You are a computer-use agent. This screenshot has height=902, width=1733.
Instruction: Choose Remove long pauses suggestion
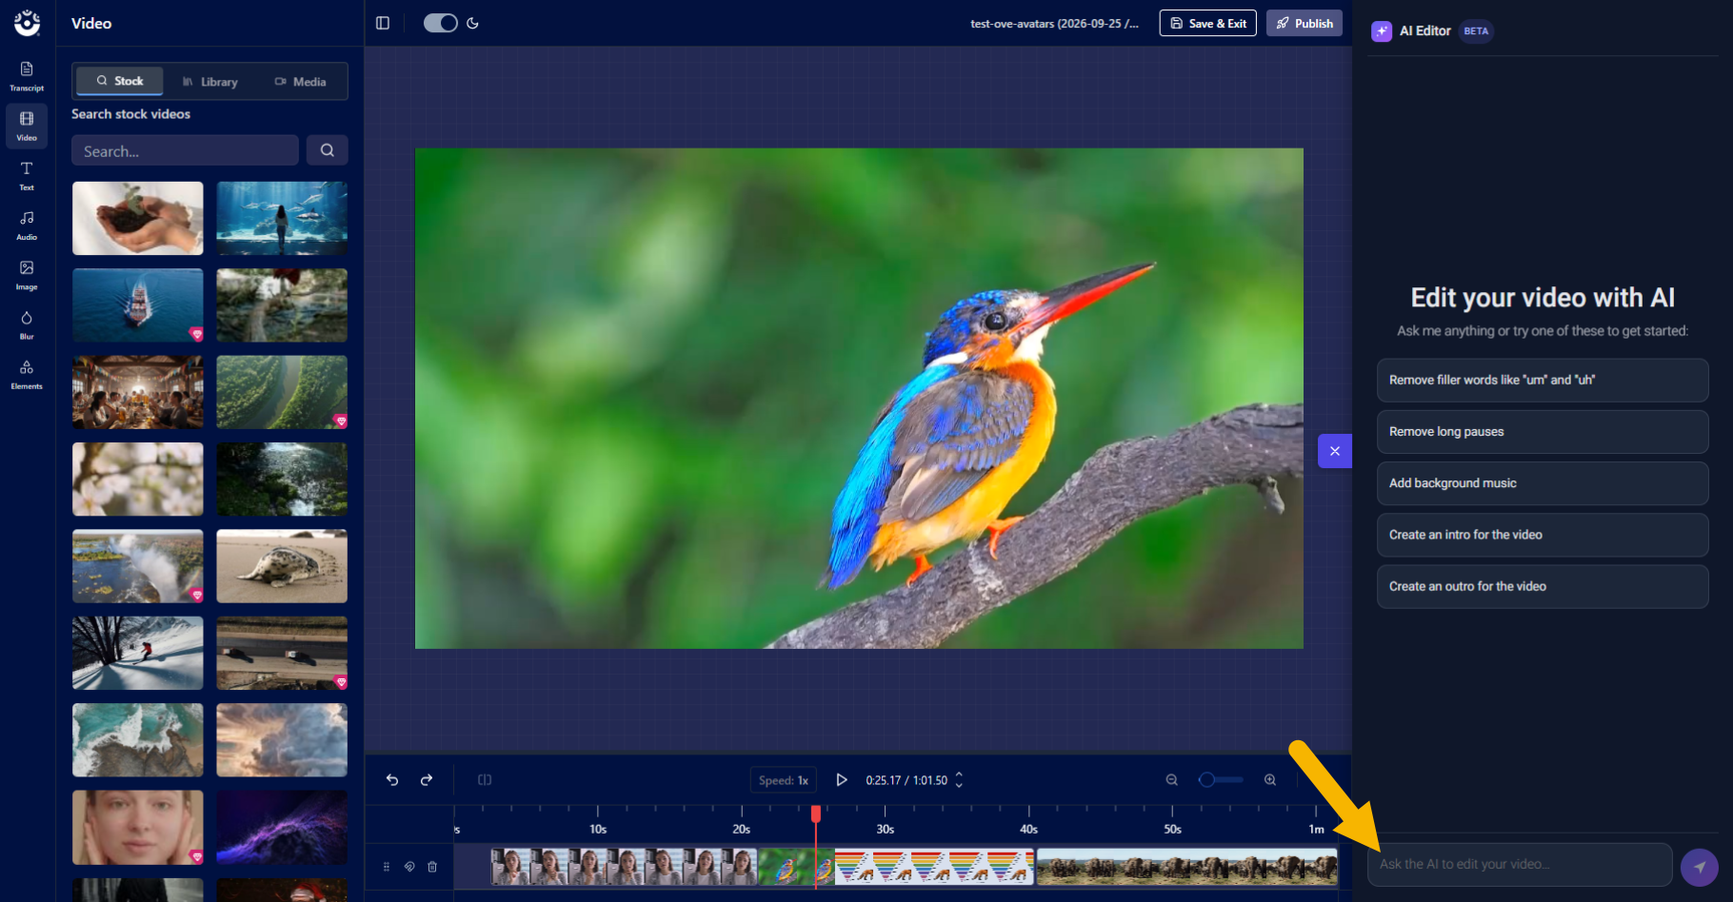click(x=1543, y=432)
